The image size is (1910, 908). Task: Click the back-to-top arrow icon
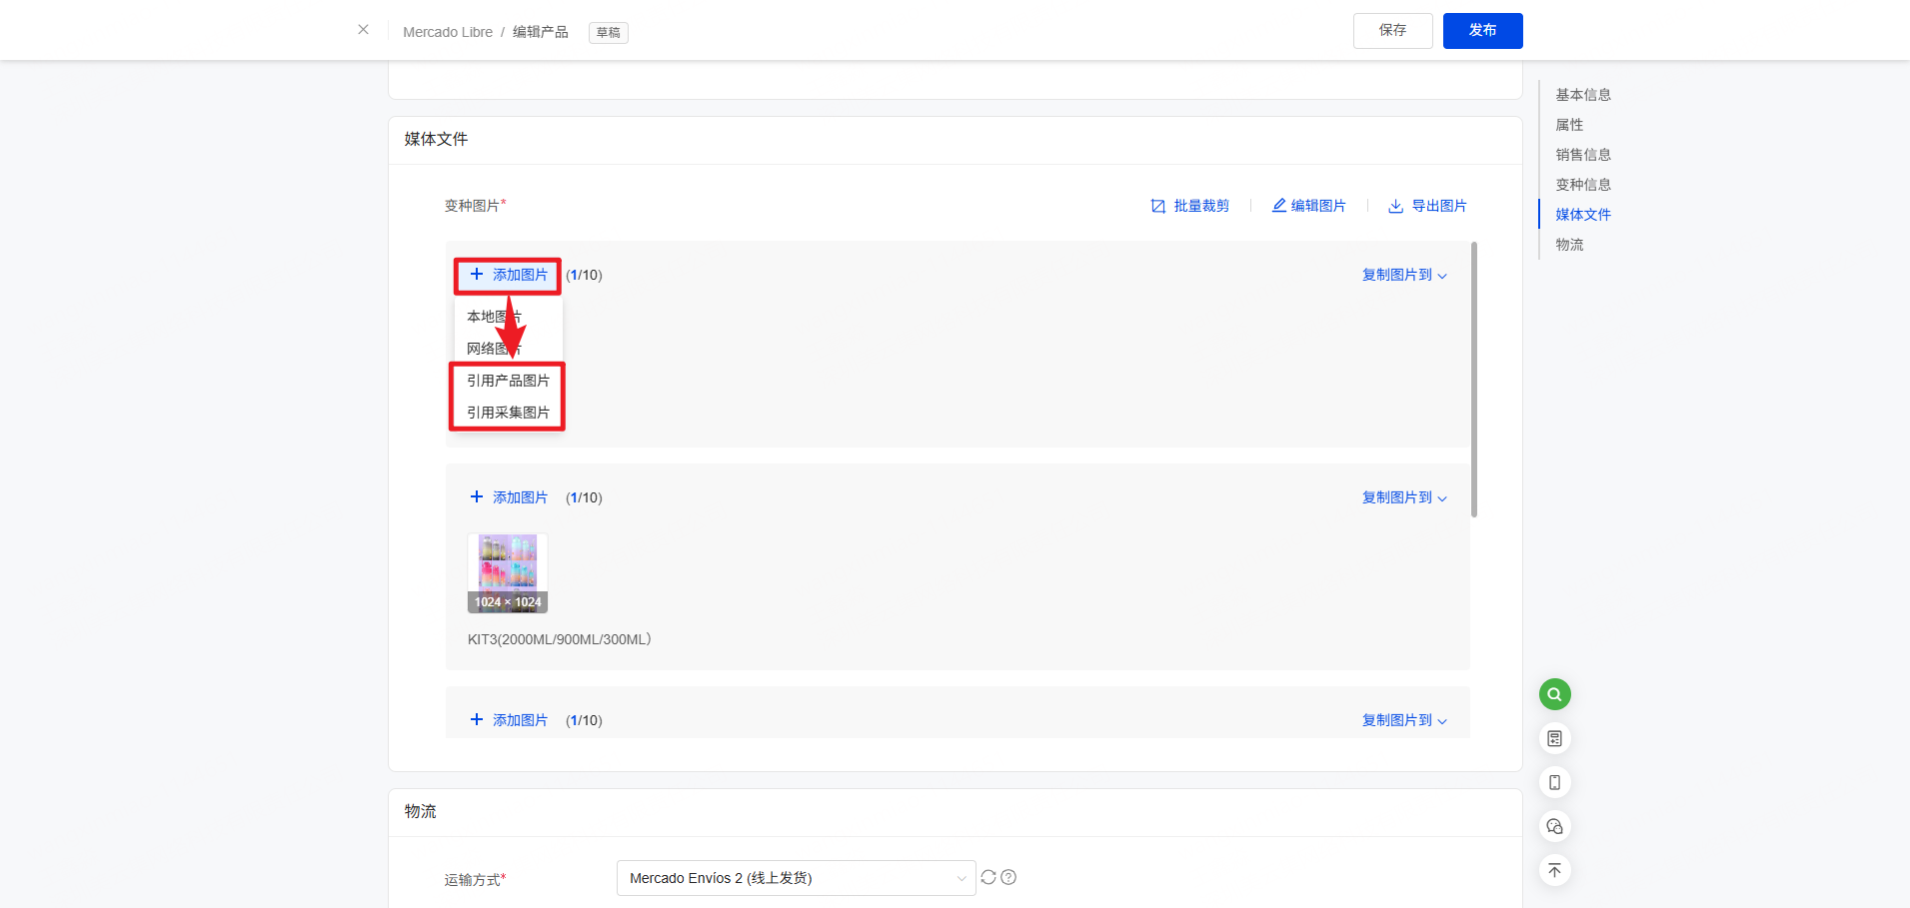click(1554, 870)
